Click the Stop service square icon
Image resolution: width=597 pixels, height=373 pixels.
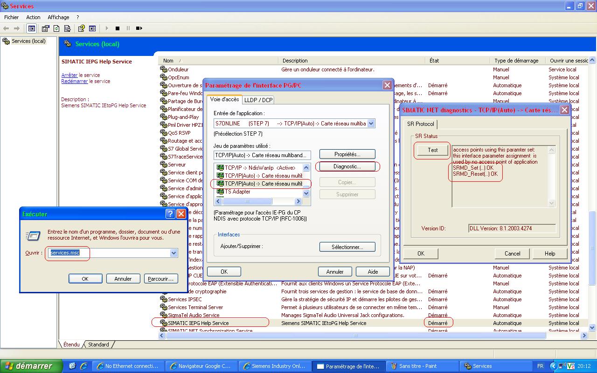(x=118, y=28)
